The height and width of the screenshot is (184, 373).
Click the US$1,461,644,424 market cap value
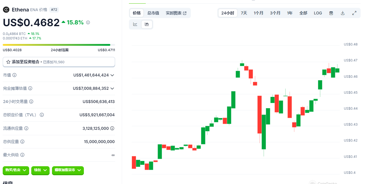tap(91, 75)
